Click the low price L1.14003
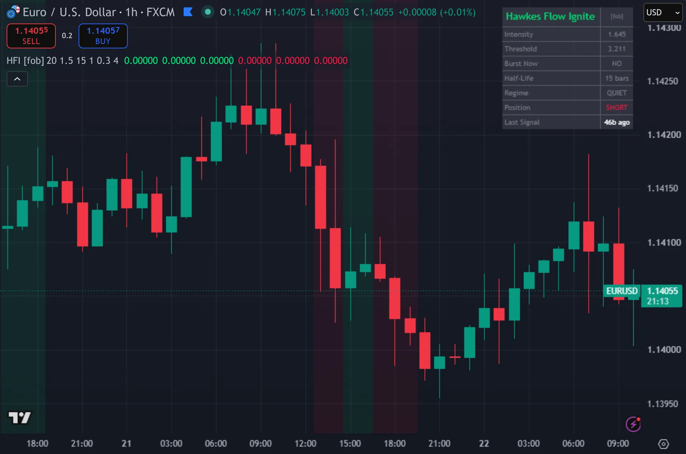Viewport: 686px width, 454px height. pyautogui.click(x=329, y=12)
